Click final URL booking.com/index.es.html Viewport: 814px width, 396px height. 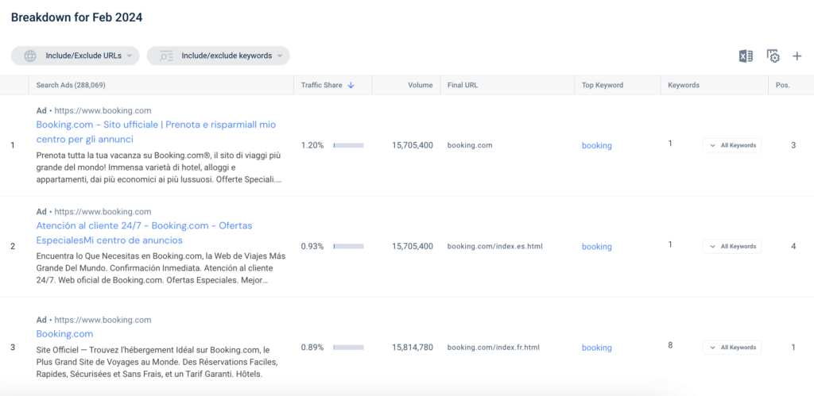click(494, 246)
